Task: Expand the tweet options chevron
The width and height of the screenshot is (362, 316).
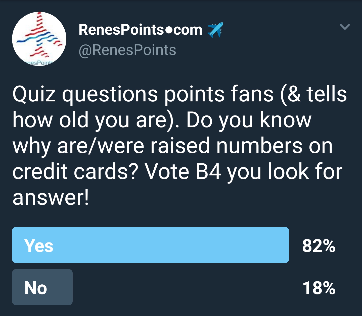Action: [345, 27]
